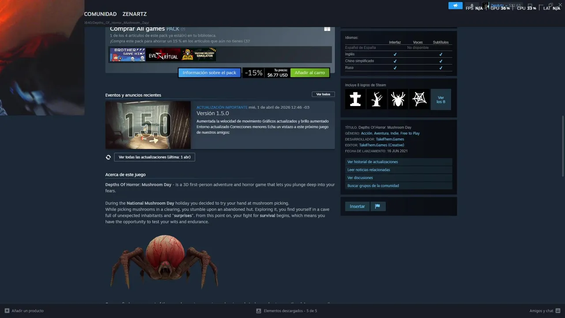The height and width of the screenshot is (318, 565).
Task: Open the Versión 1.5.0 announcement title
Action: click(x=213, y=114)
